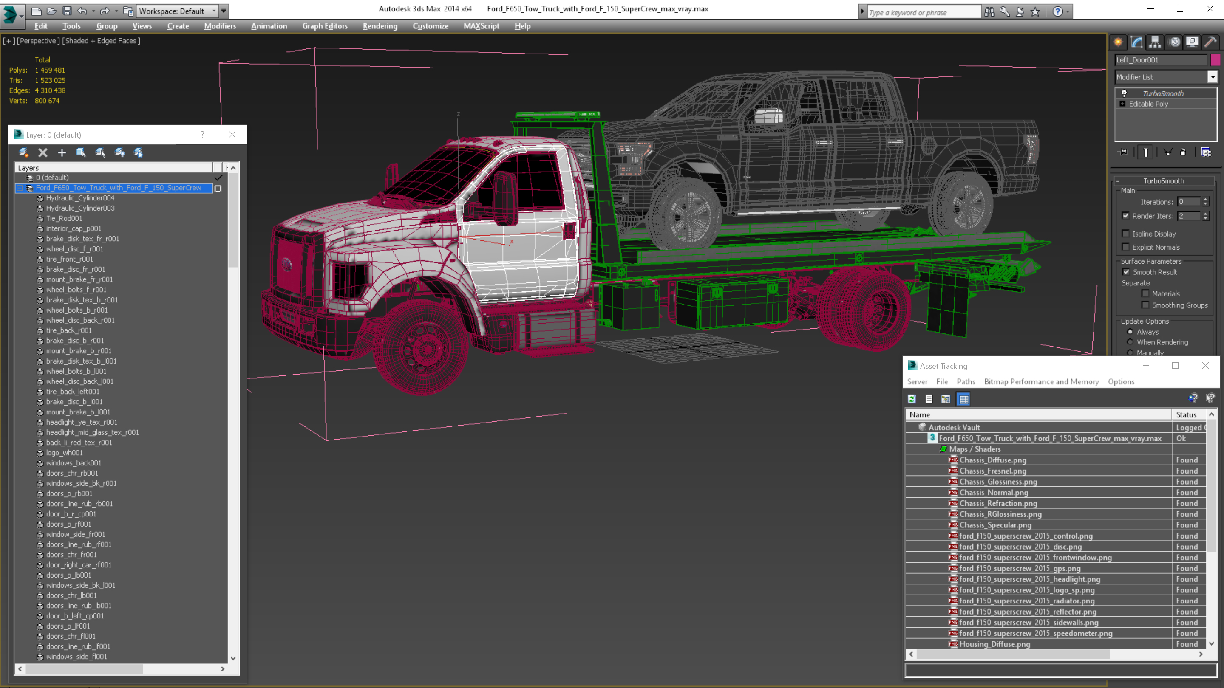Click Add Selected Objects plus icon
Image resolution: width=1224 pixels, height=688 pixels.
click(x=62, y=152)
